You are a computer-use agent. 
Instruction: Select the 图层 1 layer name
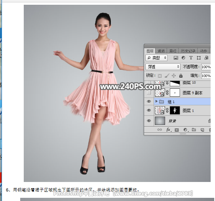188,111
